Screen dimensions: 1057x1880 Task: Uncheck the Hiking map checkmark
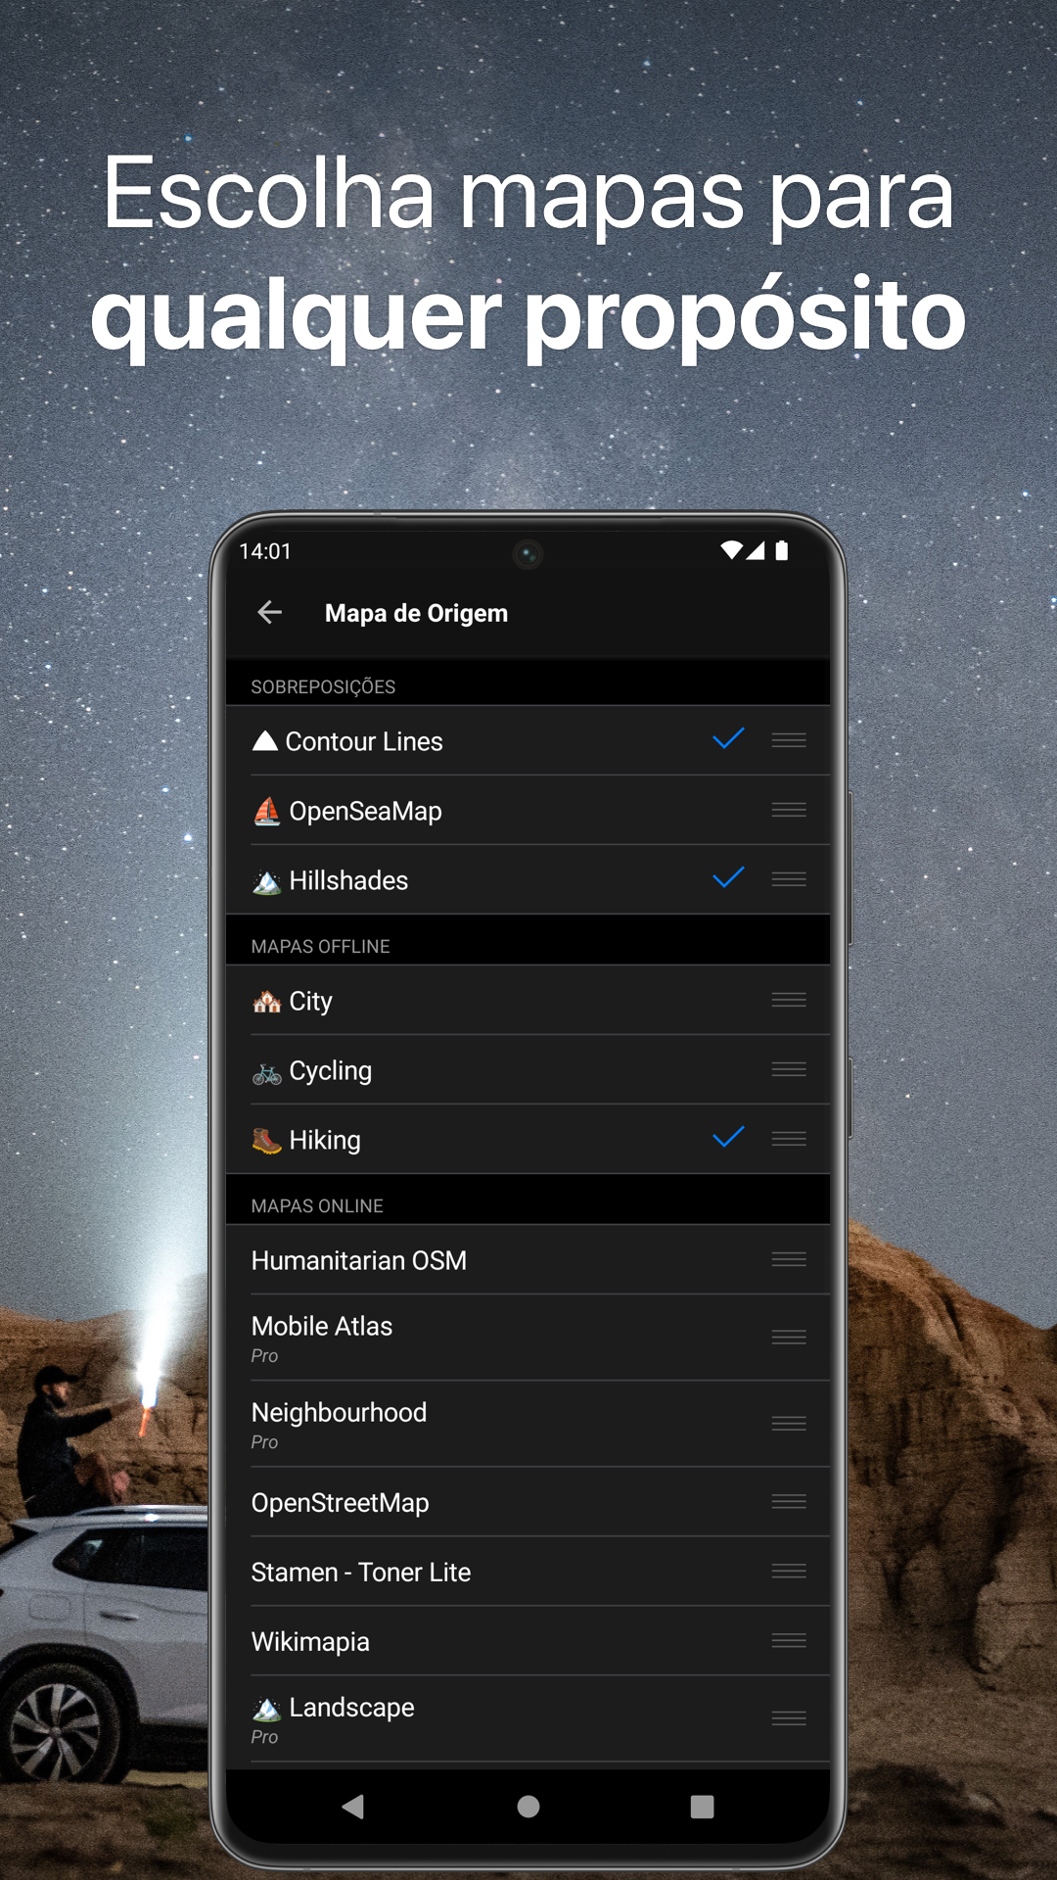click(728, 1137)
